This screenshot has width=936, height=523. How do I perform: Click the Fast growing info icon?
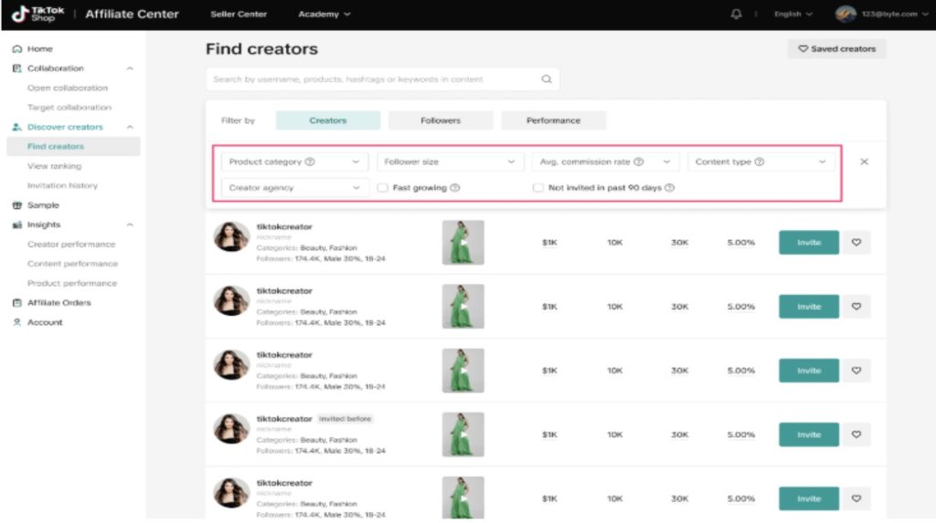point(455,188)
